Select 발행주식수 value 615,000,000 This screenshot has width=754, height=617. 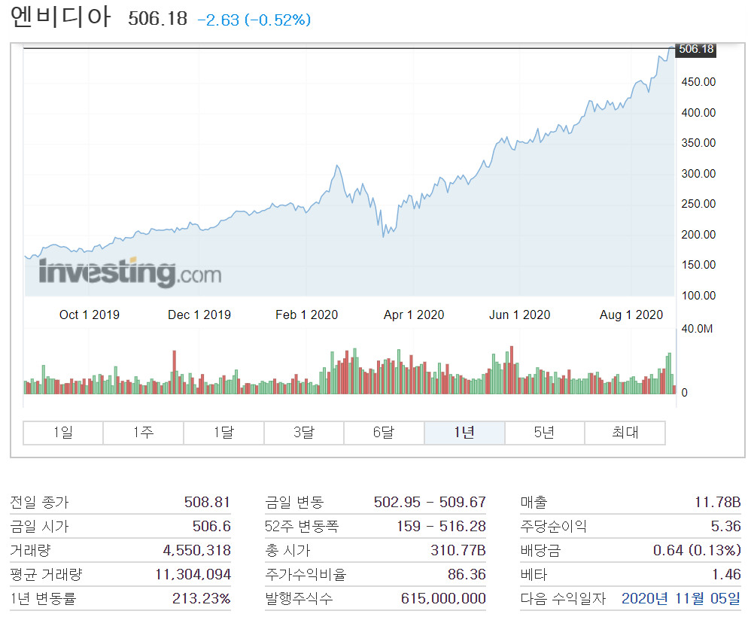click(443, 599)
